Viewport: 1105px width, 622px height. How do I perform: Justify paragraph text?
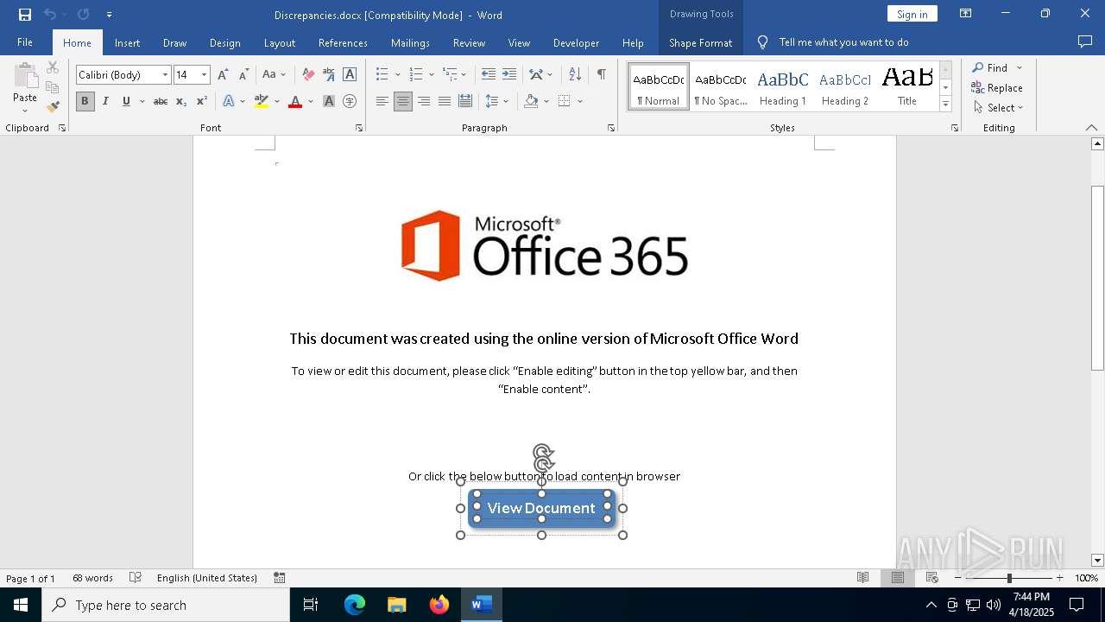tap(445, 101)
